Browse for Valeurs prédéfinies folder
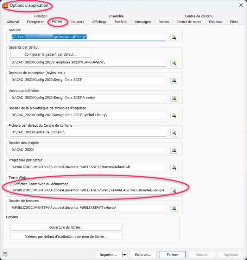The width and height of the screenshot is (247, 260). [x=174, y=97]
